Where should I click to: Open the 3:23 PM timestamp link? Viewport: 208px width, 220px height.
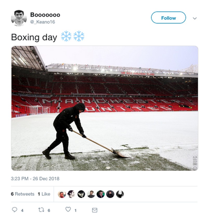[x=35, y=179]
